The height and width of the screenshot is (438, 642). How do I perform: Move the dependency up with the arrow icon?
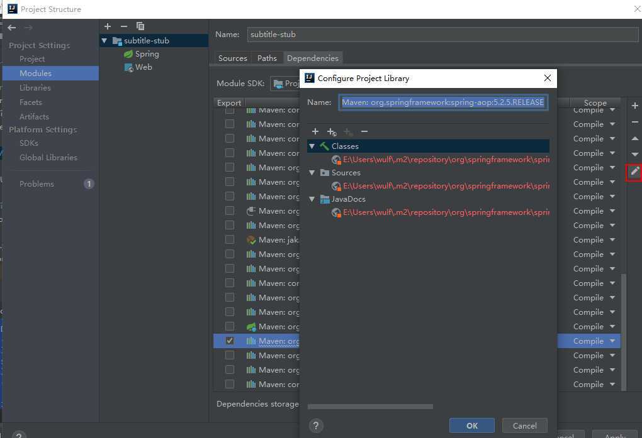click(634, 139)
